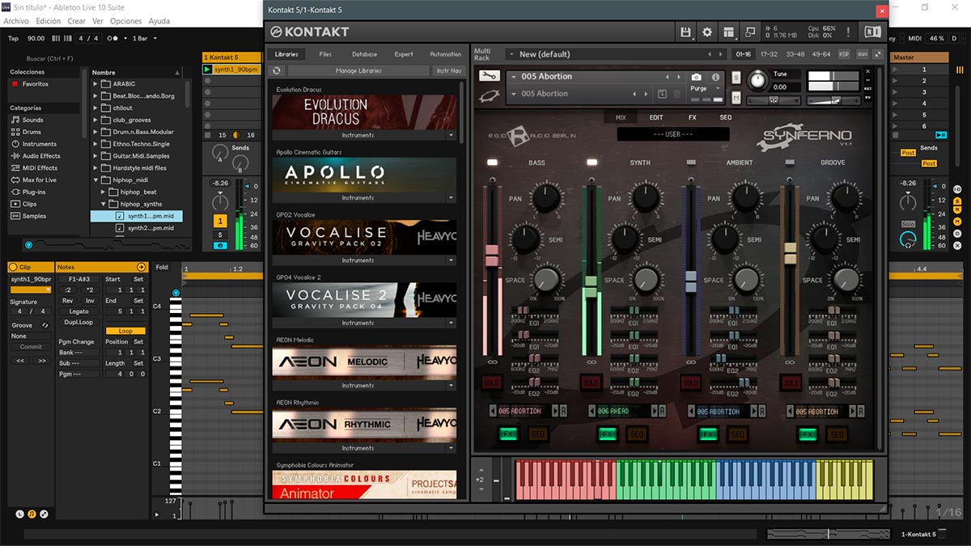Viewport: 971px width, 546px height.
Task: Toggle the instrument Mute M button in Kontakt
Action: [736, 98]
